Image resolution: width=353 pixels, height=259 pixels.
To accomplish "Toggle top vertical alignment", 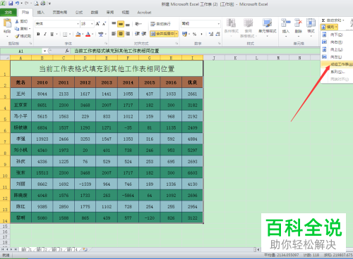I will click(x=114, y=24).
